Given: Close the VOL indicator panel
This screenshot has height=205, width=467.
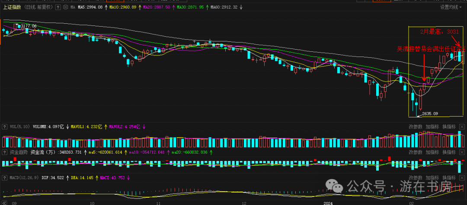Looking at the screenshot, I should pyautogui.click(x=462, y=126).
